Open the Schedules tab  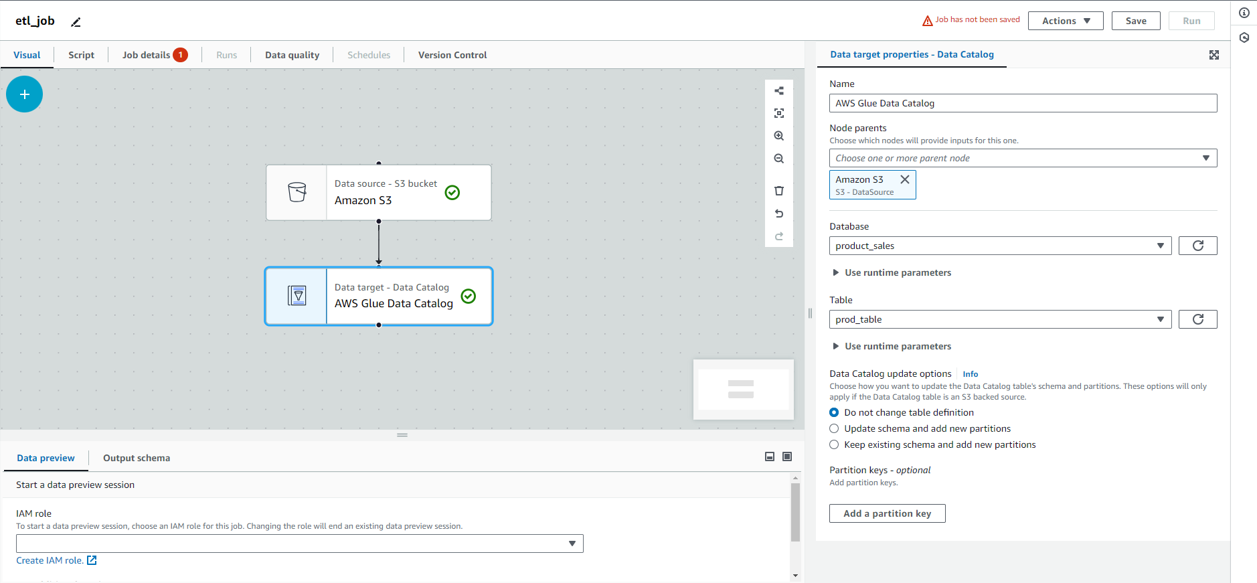[369, 55]
